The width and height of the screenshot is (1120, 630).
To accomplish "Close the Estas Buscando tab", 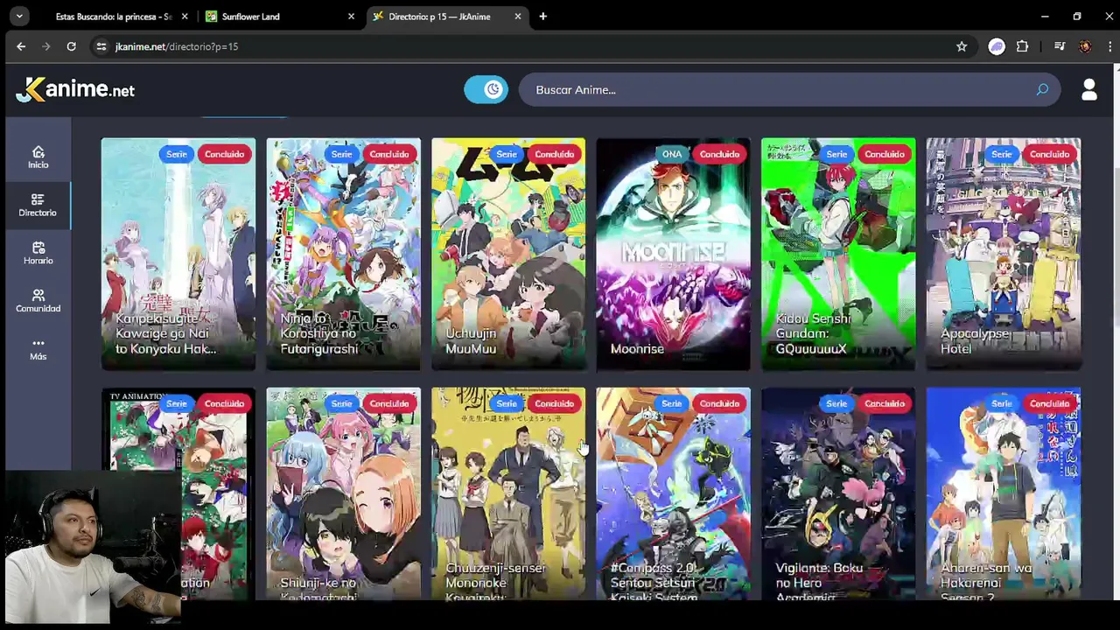I will [184, 17].
